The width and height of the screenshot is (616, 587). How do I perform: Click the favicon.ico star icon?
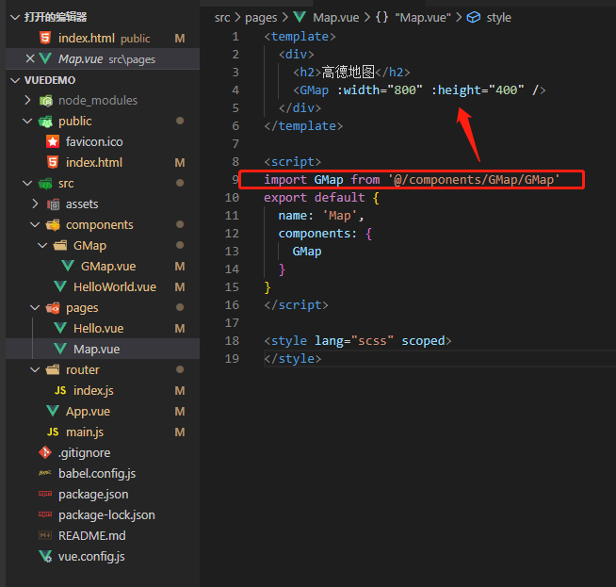pos(53,142)
